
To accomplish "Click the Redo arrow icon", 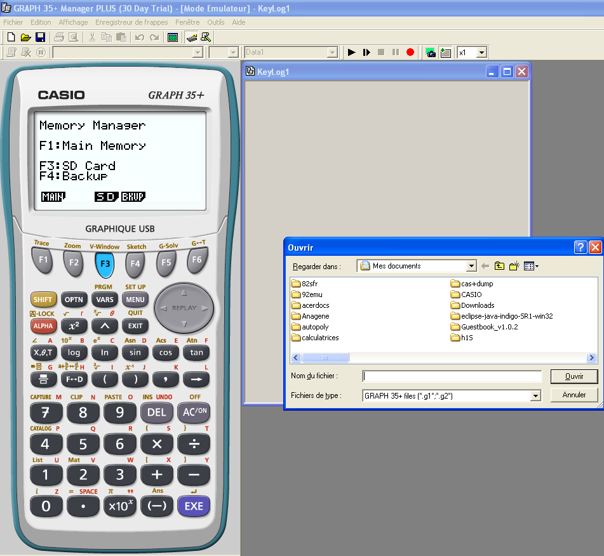I will click(x=154, y=37).
